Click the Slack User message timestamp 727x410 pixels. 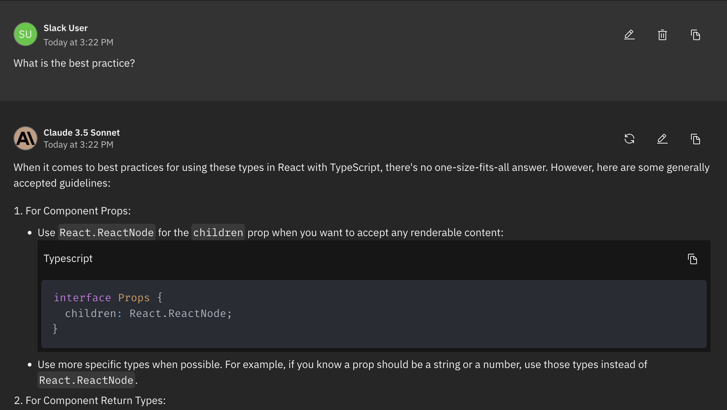coord(78,42)
